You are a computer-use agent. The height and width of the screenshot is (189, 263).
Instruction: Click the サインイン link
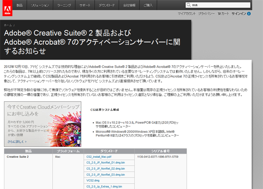click(x=239, y=14)
